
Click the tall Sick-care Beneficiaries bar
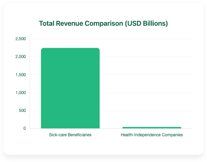pyautogui.click(x=70, y=89)
